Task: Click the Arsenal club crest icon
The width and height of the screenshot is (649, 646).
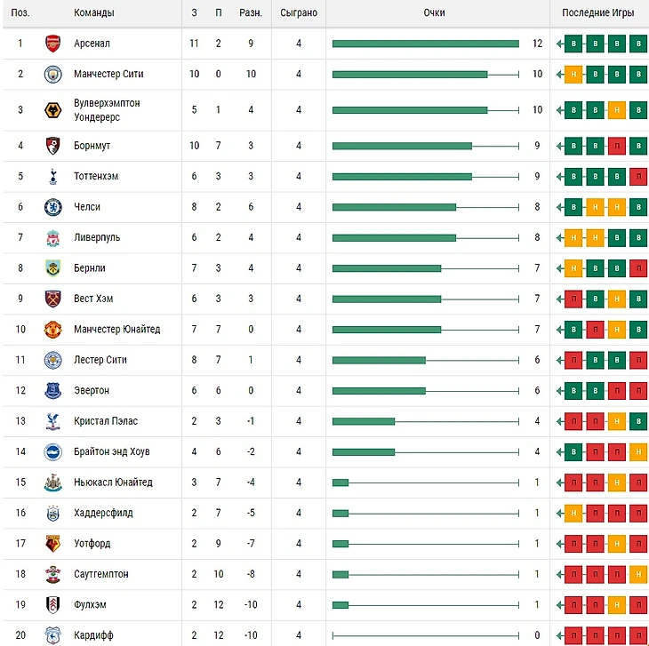Action: coord(52,44)
